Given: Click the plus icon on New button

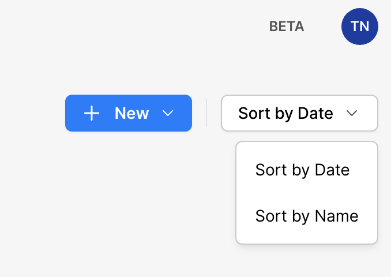Looking at the screenshot, I should click(x=92, y=113).
